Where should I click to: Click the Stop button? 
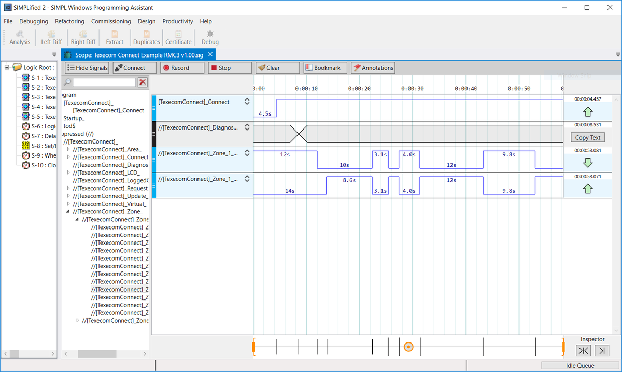point(230,68)
